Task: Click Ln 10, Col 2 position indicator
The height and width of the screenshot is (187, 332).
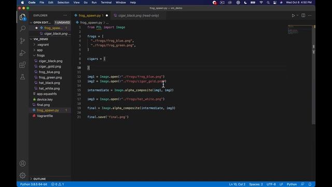Action: tap(237, 184)
